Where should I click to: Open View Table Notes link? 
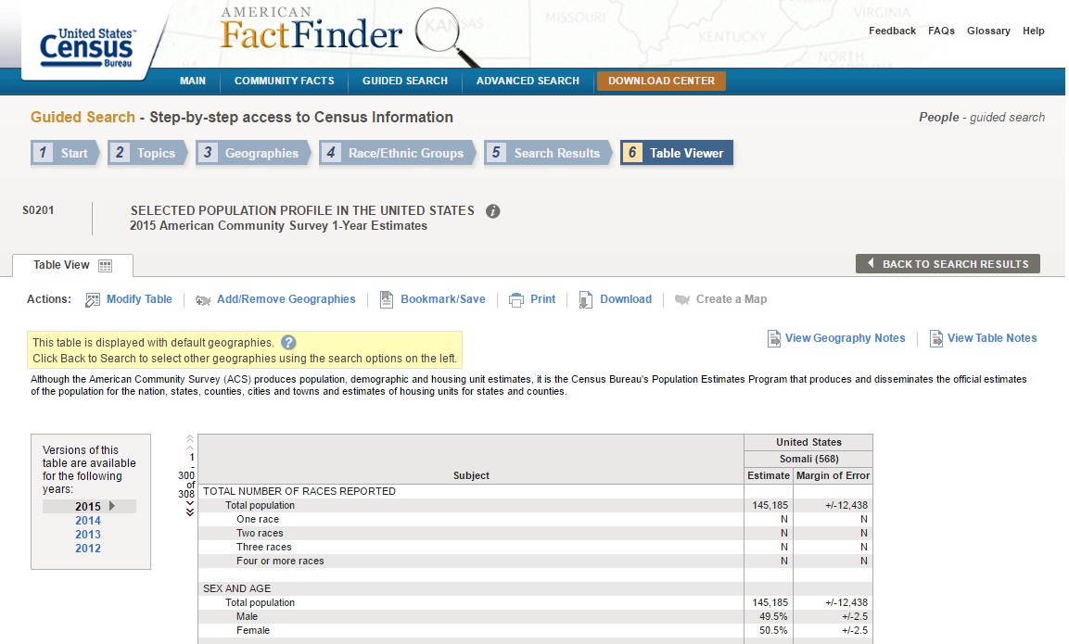click(x=992, y=338)
